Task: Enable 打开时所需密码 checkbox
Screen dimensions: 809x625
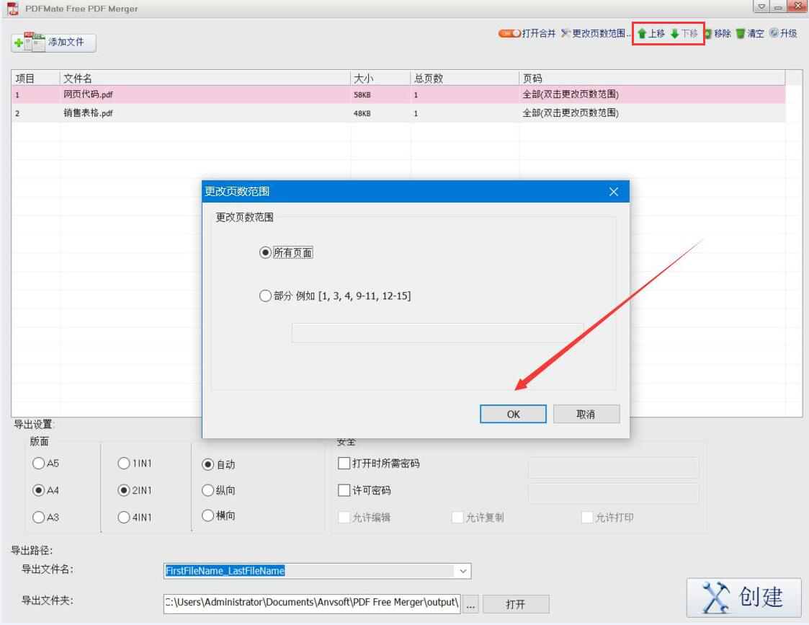Action: 344,463
